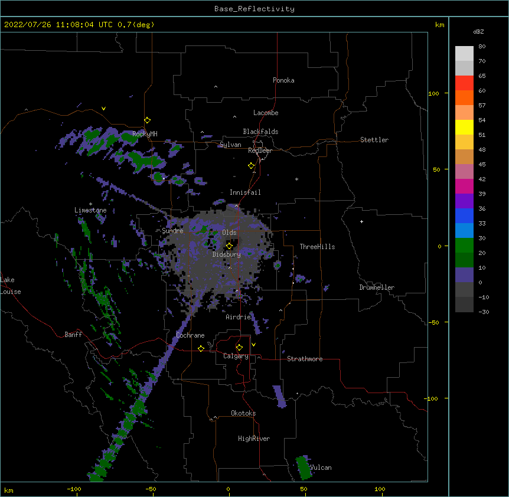Click the yellow diamond marker near RockyMH

point(148,120)
